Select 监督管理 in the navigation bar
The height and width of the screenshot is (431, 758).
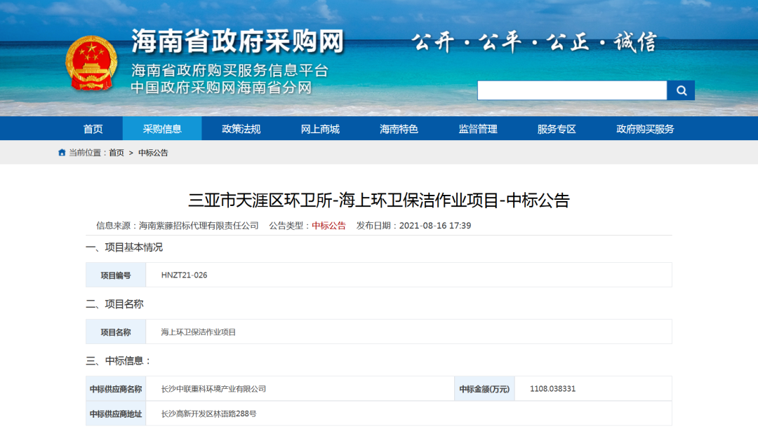(x=478, y=129)
